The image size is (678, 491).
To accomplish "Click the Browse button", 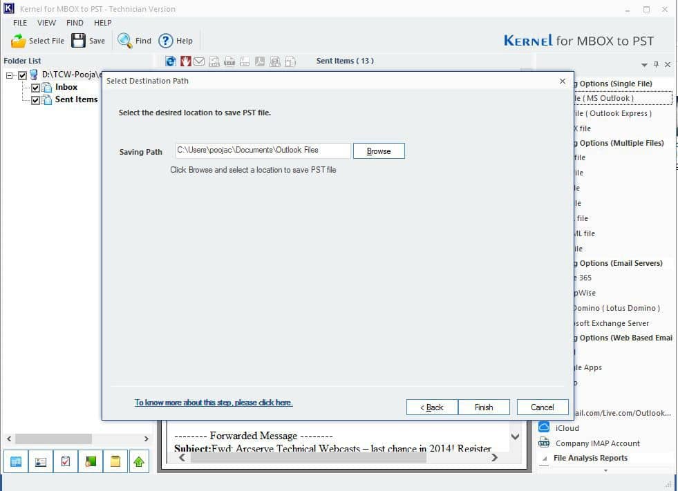I will pyautogui.click(x=379, y=151).
